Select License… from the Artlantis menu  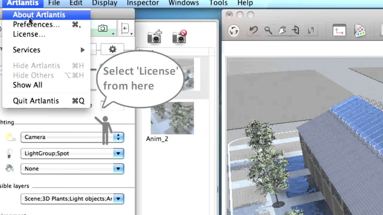click(x=46, y=34)
